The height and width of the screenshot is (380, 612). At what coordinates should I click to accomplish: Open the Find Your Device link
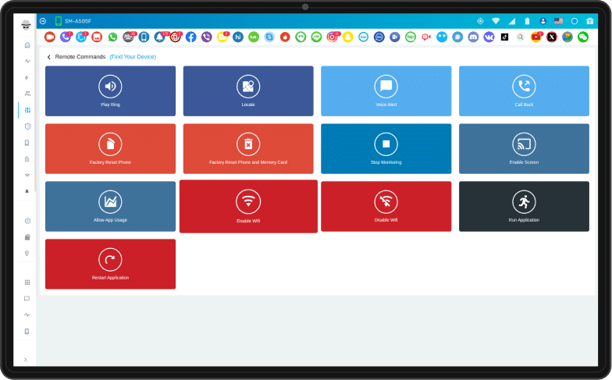(x=133, y=57)
